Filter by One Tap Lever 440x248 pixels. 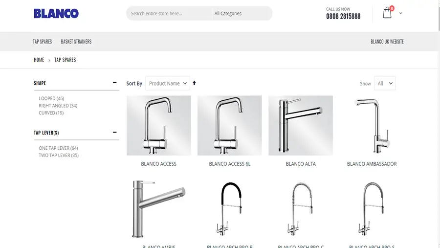coord(58,148)
